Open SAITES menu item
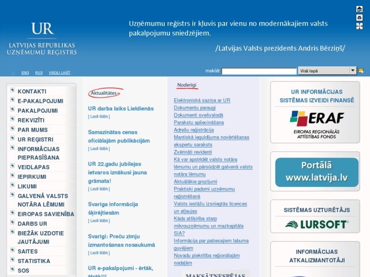This screenshot has width=370, height=277. point(28,252)
